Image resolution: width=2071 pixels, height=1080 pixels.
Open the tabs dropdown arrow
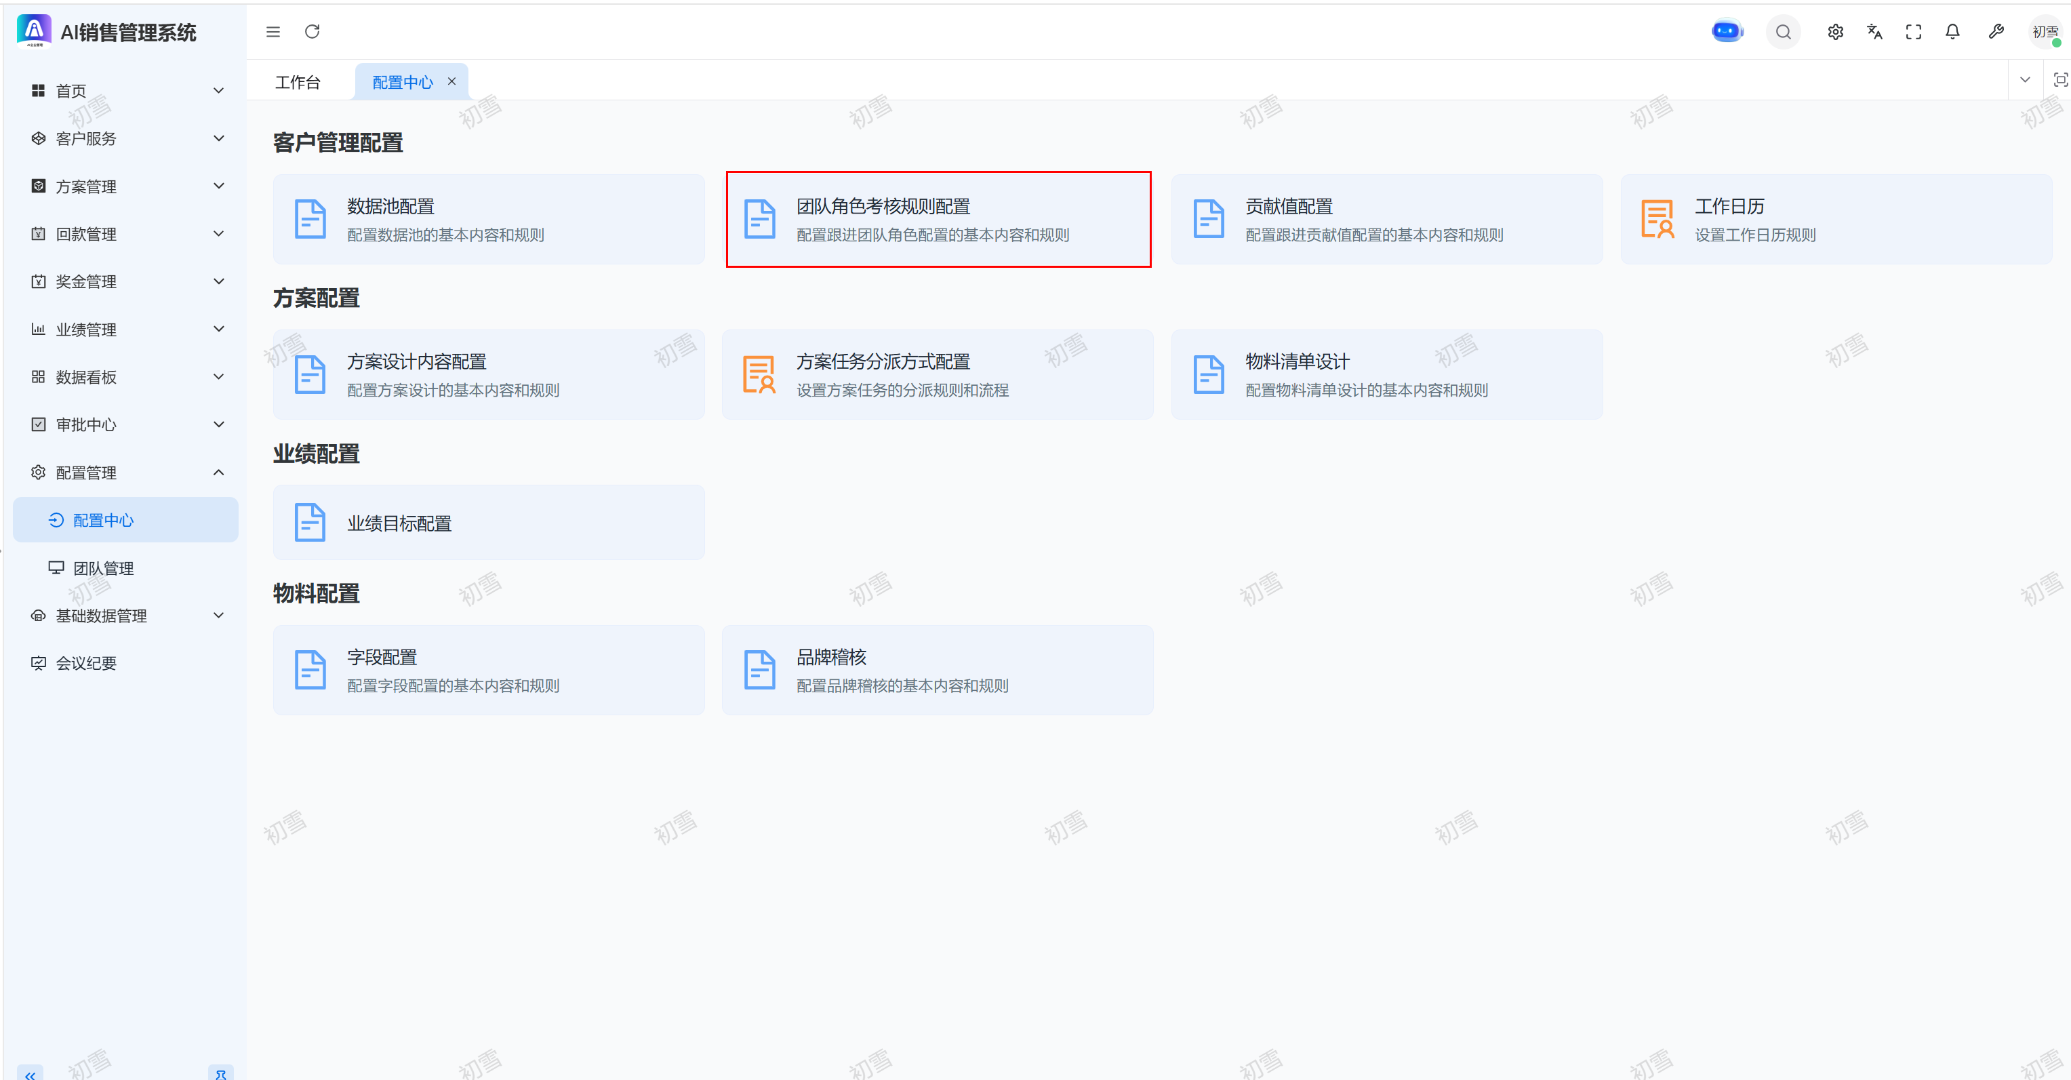(2024, 79)
